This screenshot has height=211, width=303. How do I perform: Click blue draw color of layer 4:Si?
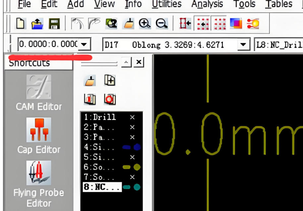126,147
